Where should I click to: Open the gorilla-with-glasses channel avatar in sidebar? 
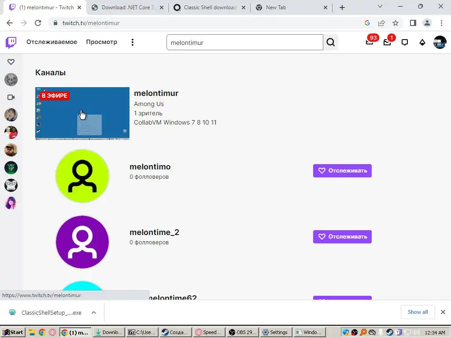pyautogui.click(x=11, y=185)
